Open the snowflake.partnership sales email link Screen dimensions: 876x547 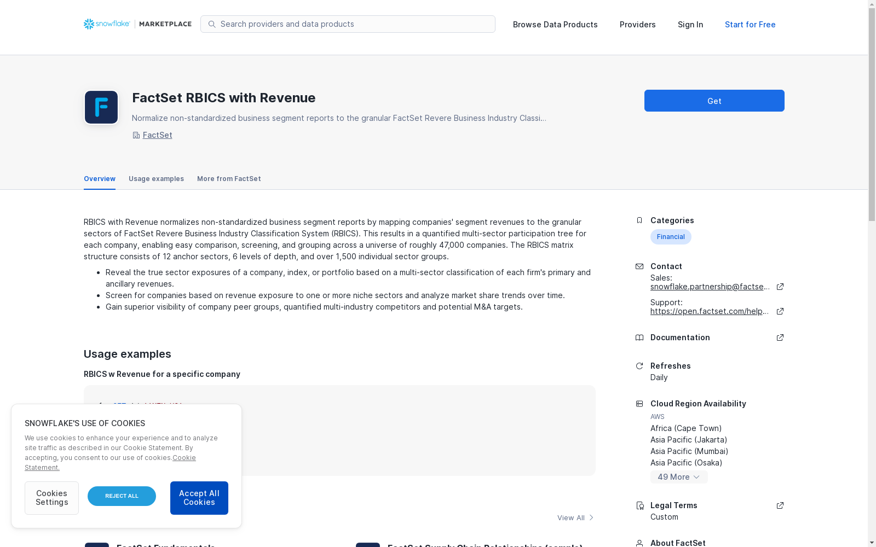point(710,287)
